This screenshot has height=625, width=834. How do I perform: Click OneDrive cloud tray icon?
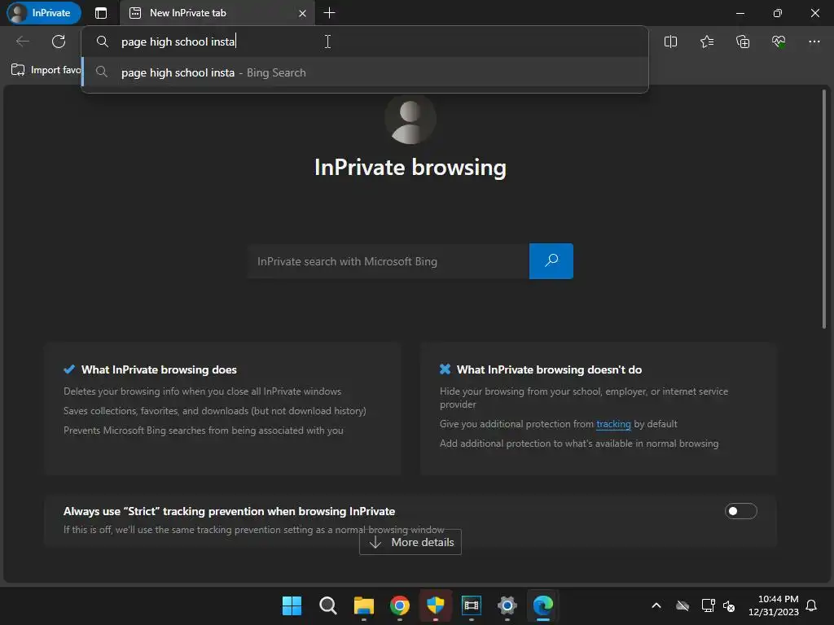(683, 605)
